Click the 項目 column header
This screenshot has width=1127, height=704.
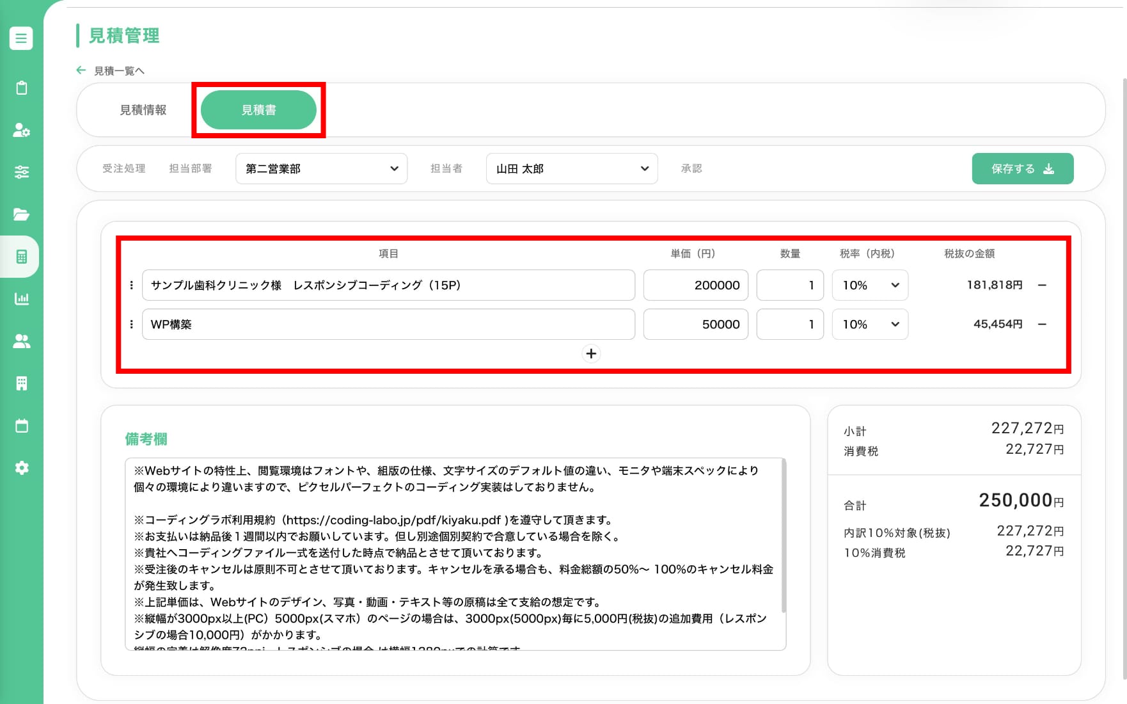pos(388,254)
